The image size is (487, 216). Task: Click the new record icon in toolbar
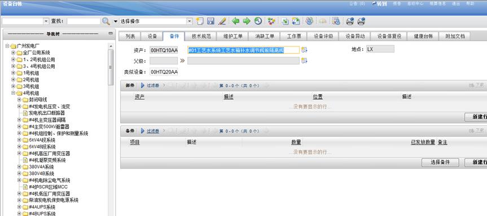click(199, 21)
